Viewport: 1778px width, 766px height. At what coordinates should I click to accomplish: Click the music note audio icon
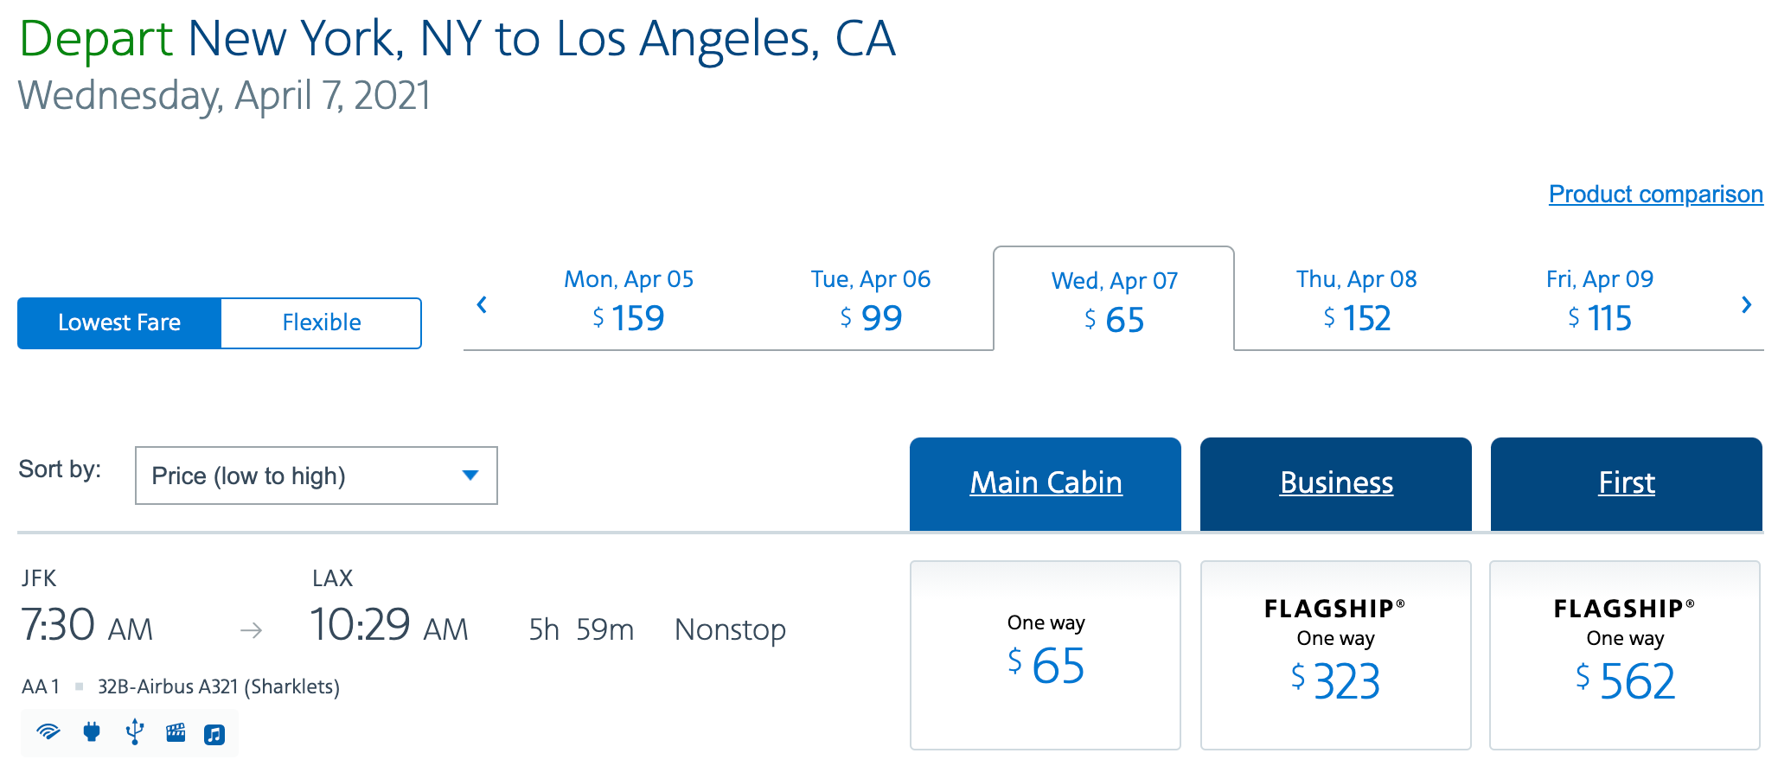(x=214, y=734)
